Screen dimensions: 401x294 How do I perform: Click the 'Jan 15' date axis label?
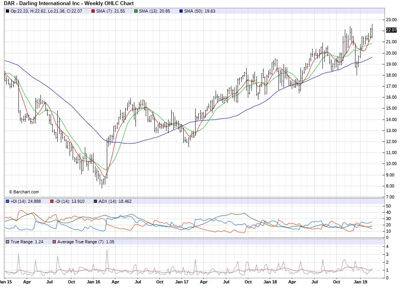(5, 282)
